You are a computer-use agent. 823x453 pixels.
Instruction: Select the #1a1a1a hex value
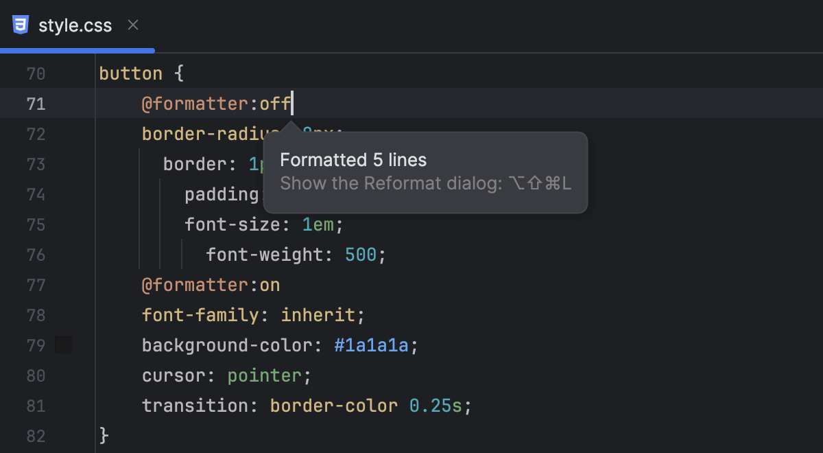click(x=371, y=345)
